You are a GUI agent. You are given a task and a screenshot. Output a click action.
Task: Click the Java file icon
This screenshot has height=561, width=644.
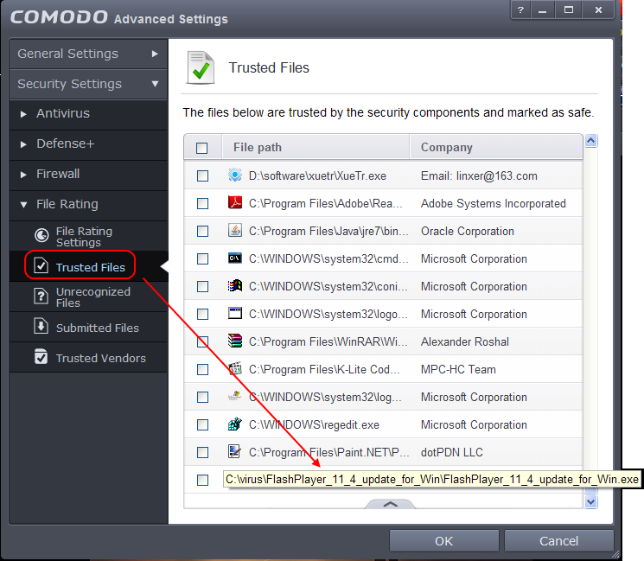(235, 231)
